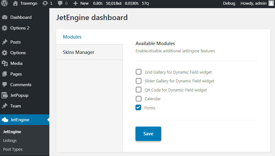Open Options 2 in sidebar
The image size is (275, 156).
[x=20, y=28]
